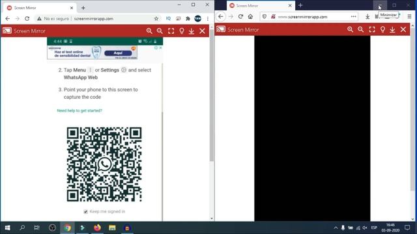This screenshot has height=234, width=417.
Task: Close the dental ad banner
Action: [160, 47]
